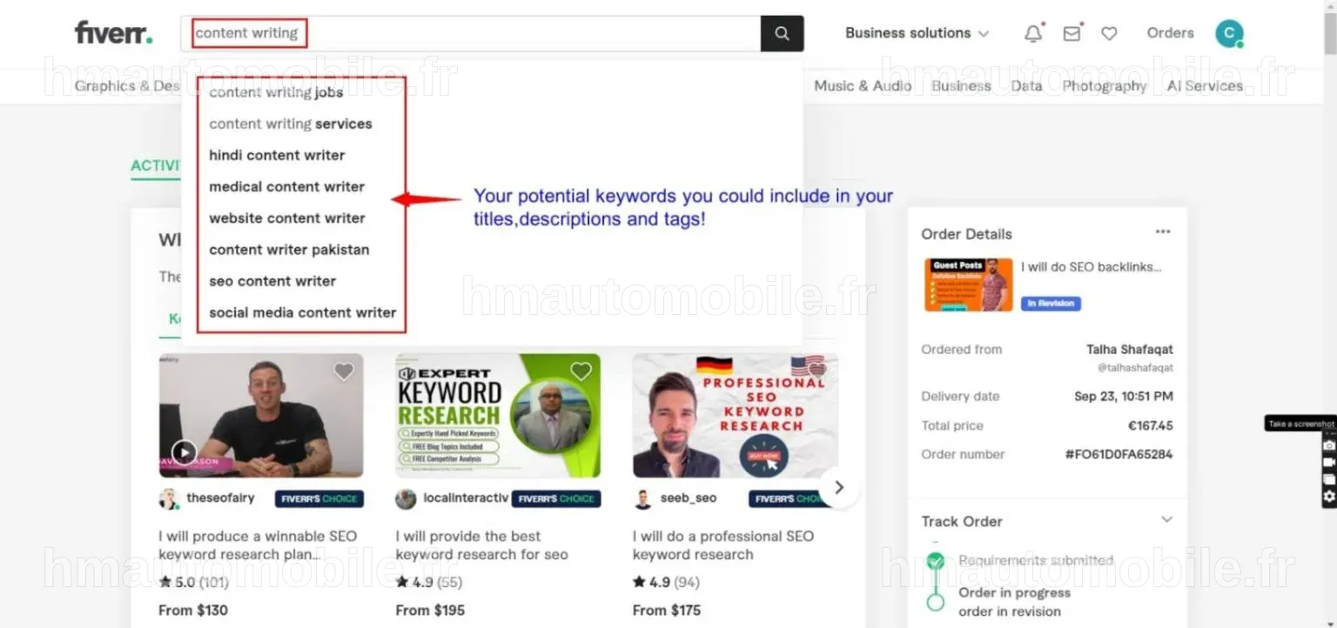Click the carousel next arrow
Viewport: 1337px width, 628px height.
tap(838, 487)
